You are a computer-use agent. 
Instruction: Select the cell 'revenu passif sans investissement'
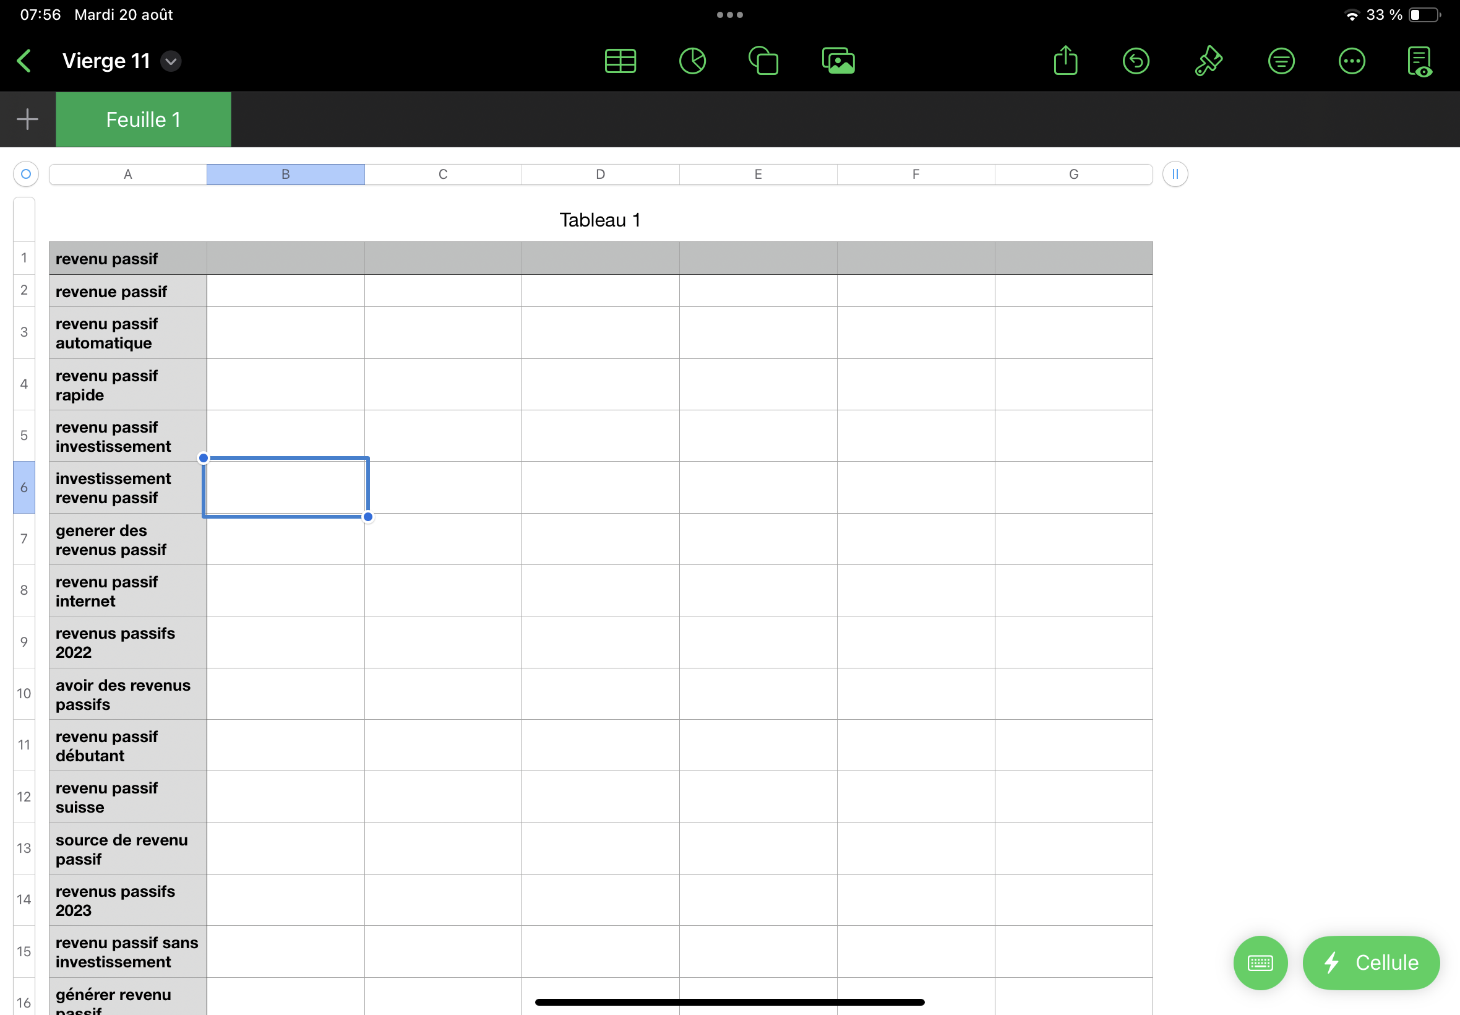pos(128,952)
